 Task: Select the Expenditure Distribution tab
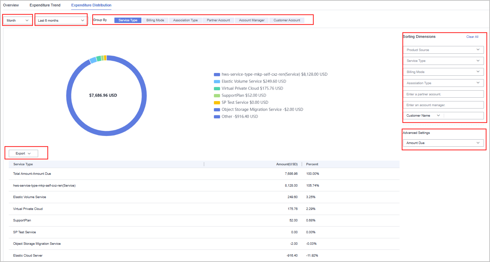pos(91,5)
